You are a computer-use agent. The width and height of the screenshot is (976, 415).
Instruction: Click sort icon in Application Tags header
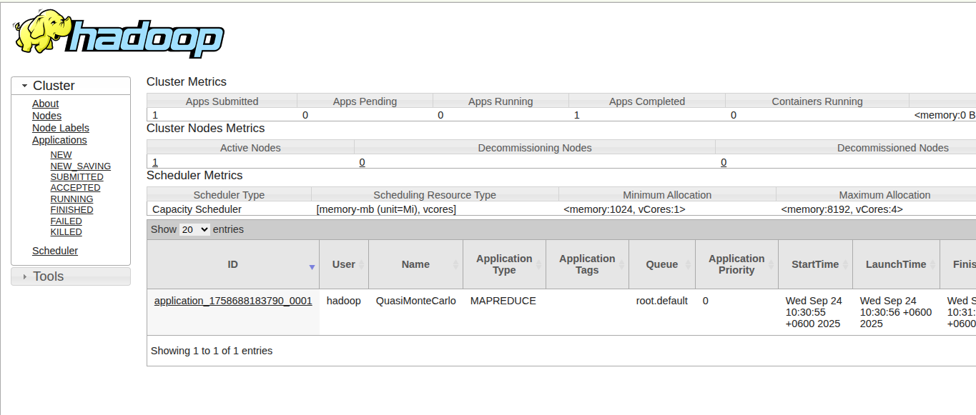point(621,265)
